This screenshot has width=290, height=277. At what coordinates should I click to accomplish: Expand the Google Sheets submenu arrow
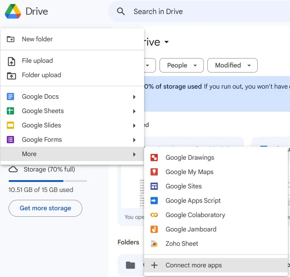(134, 111)
